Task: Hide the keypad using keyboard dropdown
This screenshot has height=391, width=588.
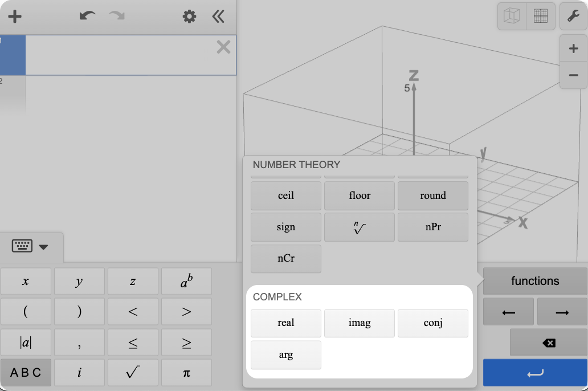Action: click(x=31, y=246)
